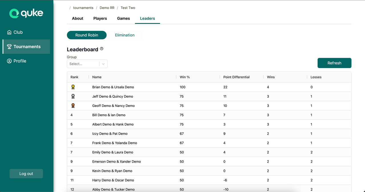Click the Profile person icon
The image size is (365, 192).
(x=9, y=61)
